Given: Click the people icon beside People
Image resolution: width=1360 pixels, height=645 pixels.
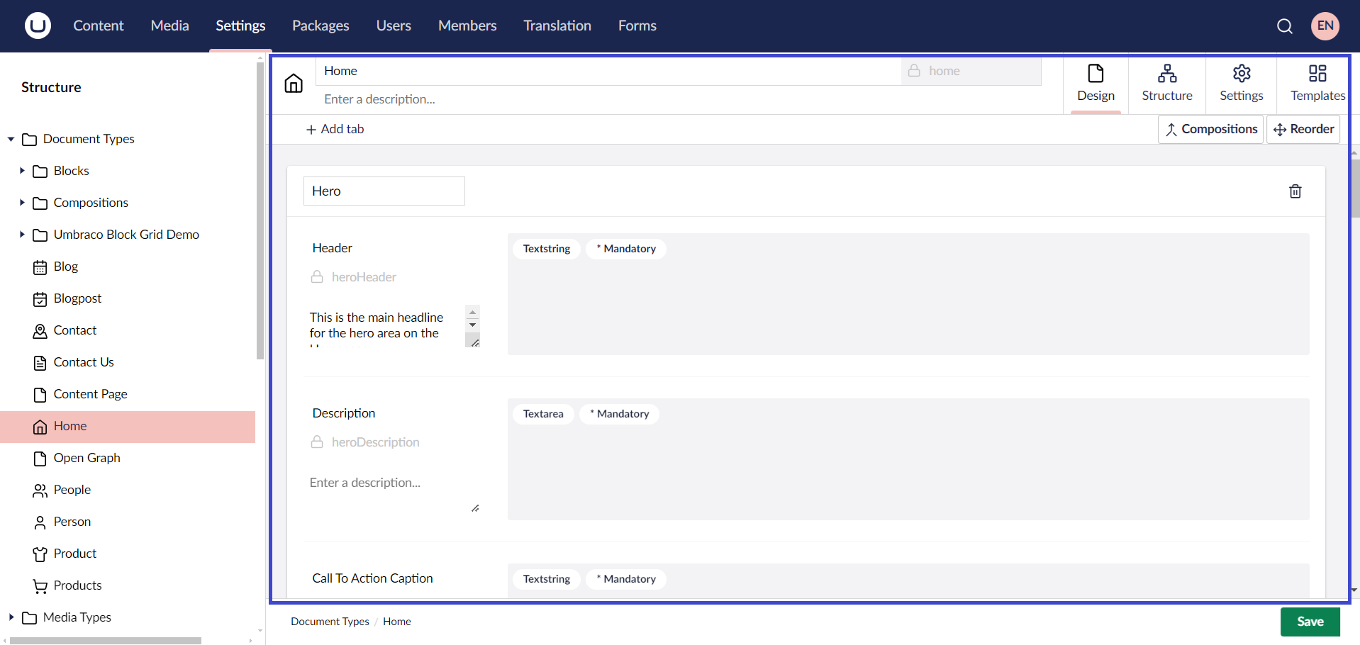Looking at the screenshot, I should pos(40,490).
